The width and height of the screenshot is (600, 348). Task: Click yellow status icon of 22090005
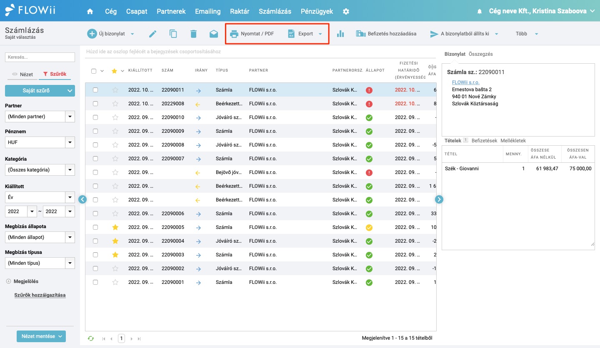click(369, 228)
